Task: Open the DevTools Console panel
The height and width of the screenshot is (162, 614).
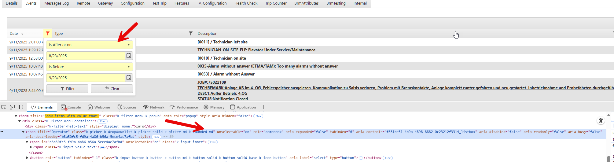Action: point(71,107)
